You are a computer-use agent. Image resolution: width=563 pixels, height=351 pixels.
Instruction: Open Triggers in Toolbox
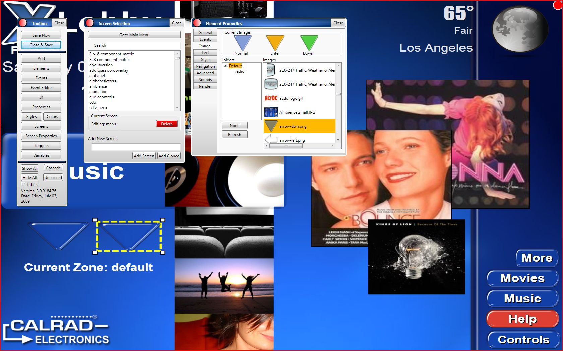[x=41, y=146]
